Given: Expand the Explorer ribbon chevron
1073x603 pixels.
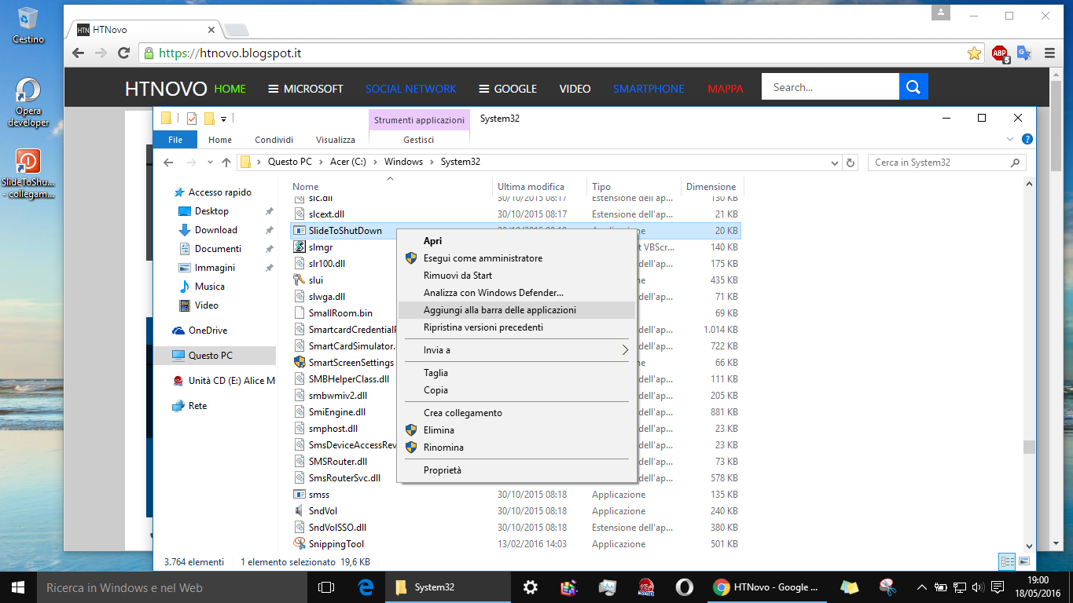Looking at the screenshot, I should click(x=1012, y=139).
